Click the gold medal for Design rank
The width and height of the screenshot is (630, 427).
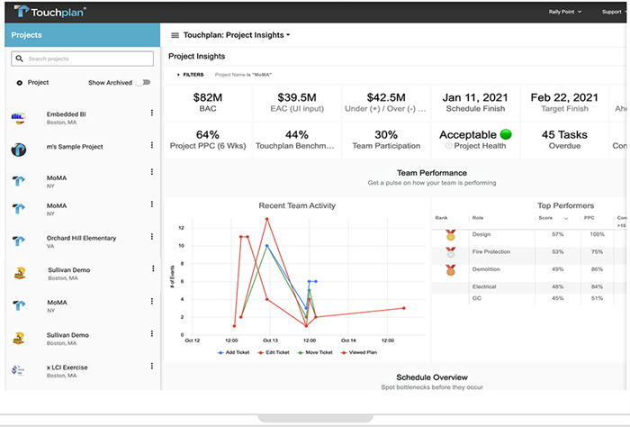449,234
